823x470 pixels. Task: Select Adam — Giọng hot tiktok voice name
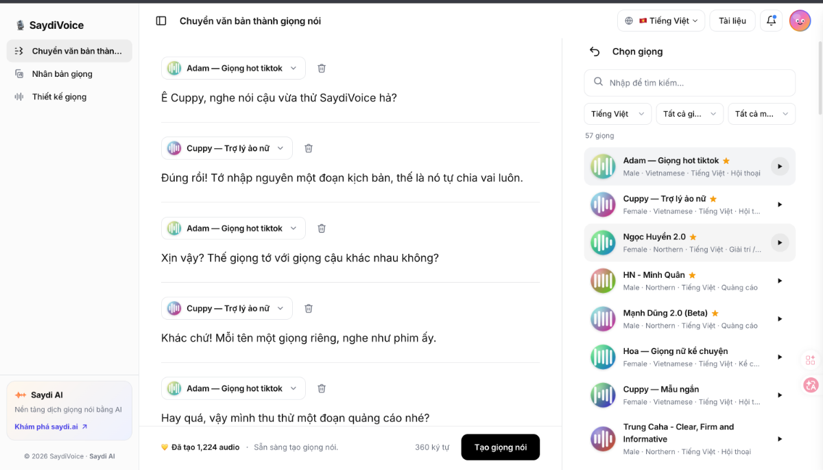pyautogui.click(x=671, y=161)
